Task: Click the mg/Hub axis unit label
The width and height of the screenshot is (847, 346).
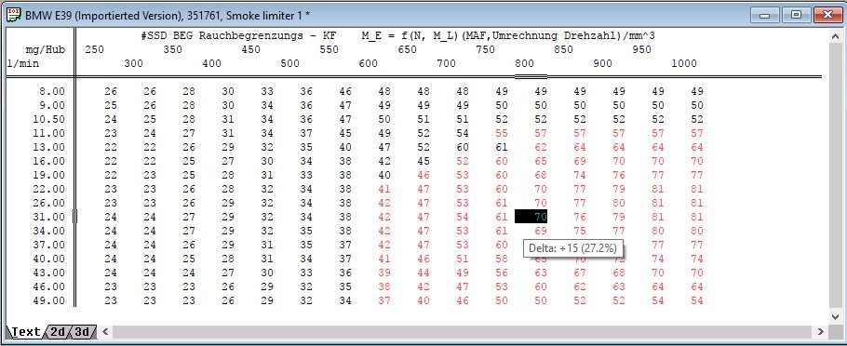Action: coord(46,49)
